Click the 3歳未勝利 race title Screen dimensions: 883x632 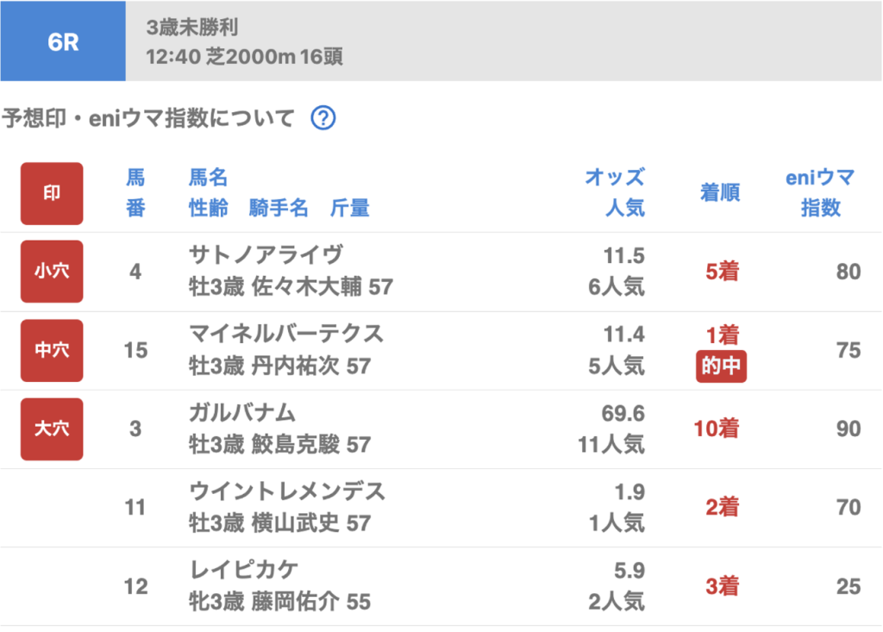point(192,28)
